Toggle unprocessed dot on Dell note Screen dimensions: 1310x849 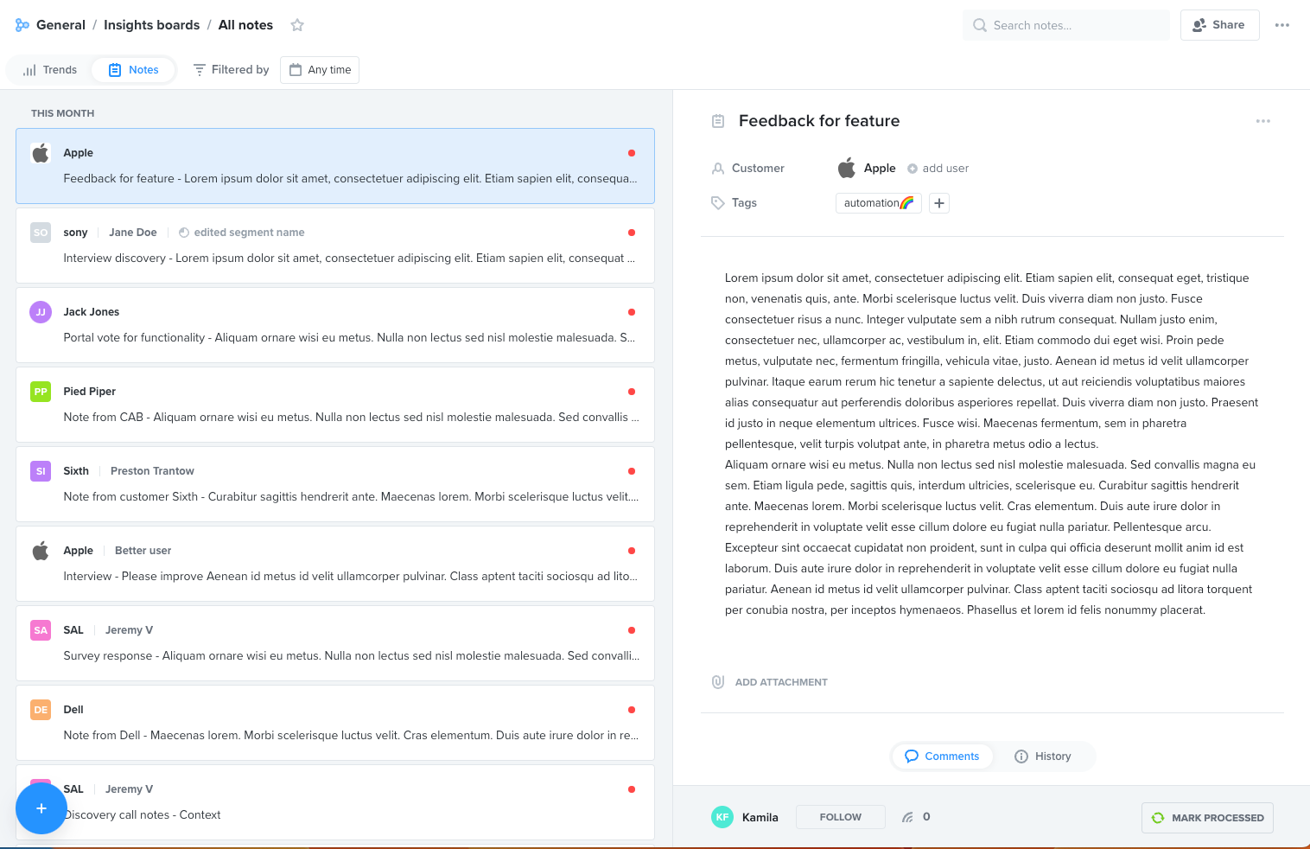coord(632,710)
